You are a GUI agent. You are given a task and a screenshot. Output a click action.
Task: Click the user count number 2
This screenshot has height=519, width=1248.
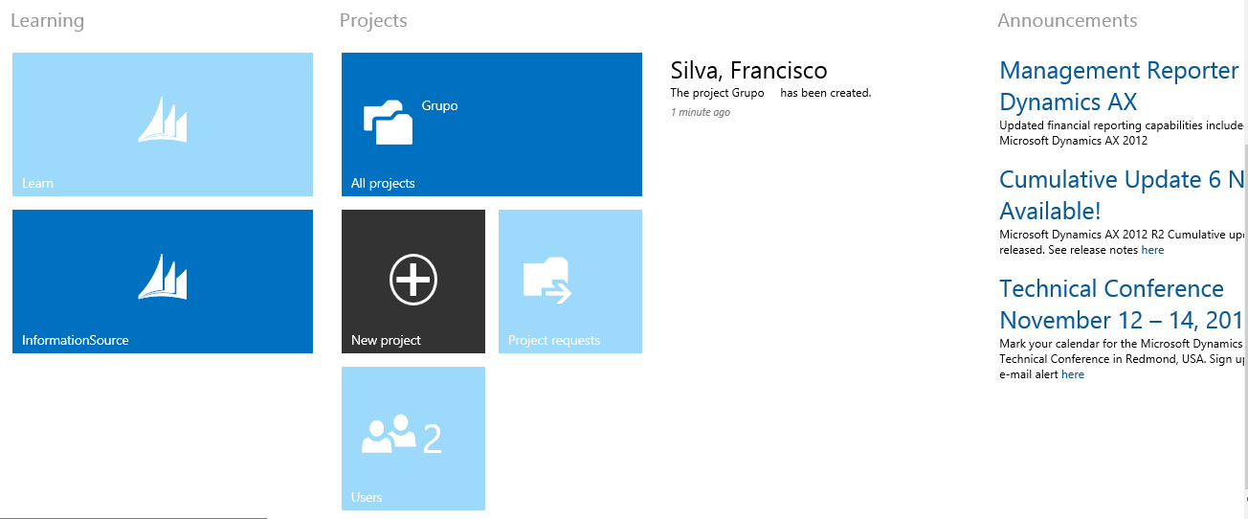point(433,439)
